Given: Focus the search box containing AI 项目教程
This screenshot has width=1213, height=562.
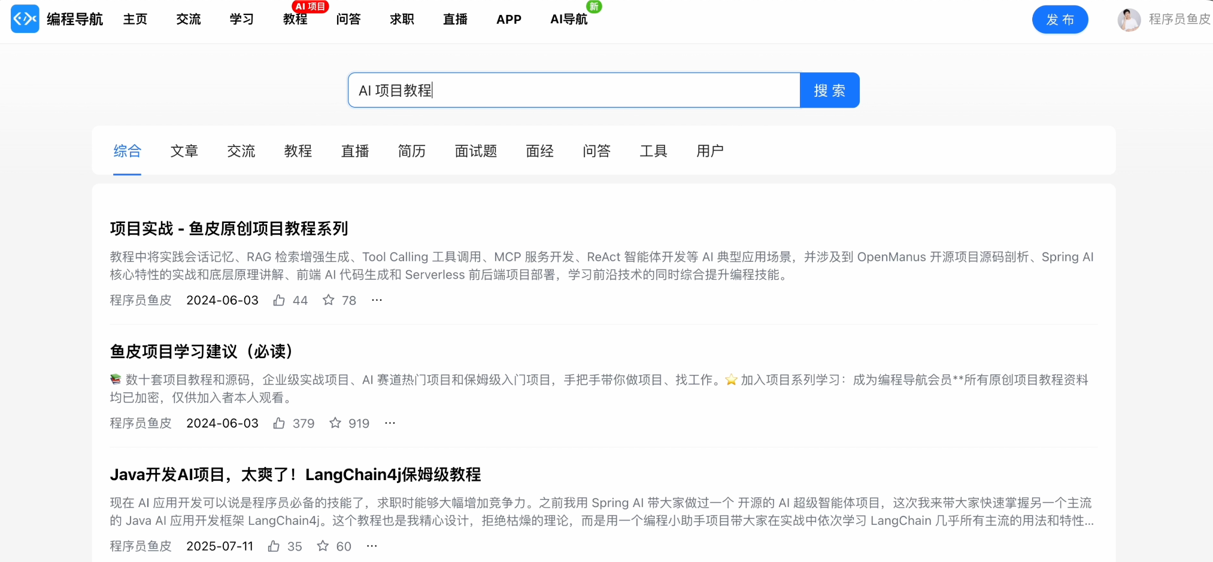Looking at the screenshot, I should [574, 90].
